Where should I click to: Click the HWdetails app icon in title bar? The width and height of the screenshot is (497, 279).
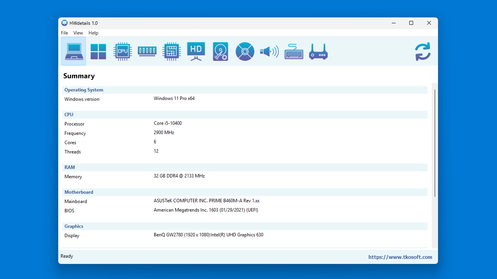point(64,23)
